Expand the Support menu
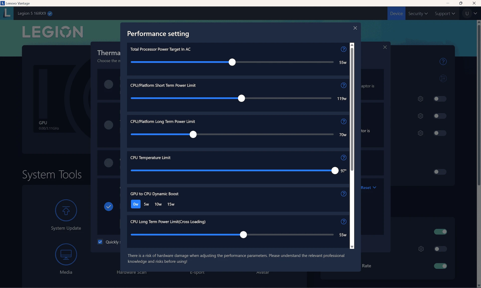 click(445, 14)
